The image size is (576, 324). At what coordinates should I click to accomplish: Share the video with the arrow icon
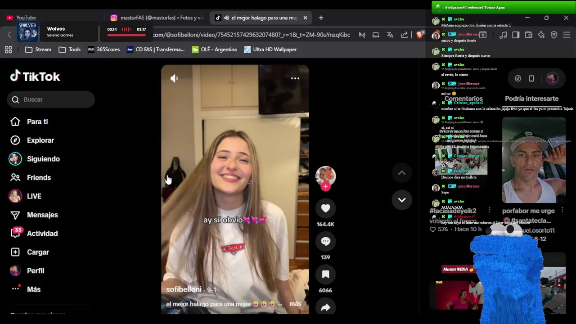tap(325, 307)
